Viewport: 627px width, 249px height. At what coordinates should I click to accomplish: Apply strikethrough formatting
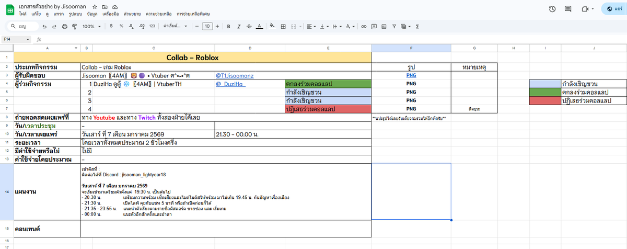coord(249,26)
